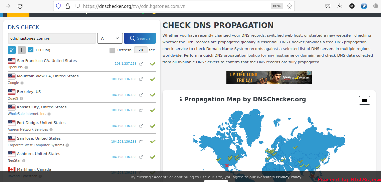Open IP 103.1.237.218 for San Francisco

[x=126, y=64]
